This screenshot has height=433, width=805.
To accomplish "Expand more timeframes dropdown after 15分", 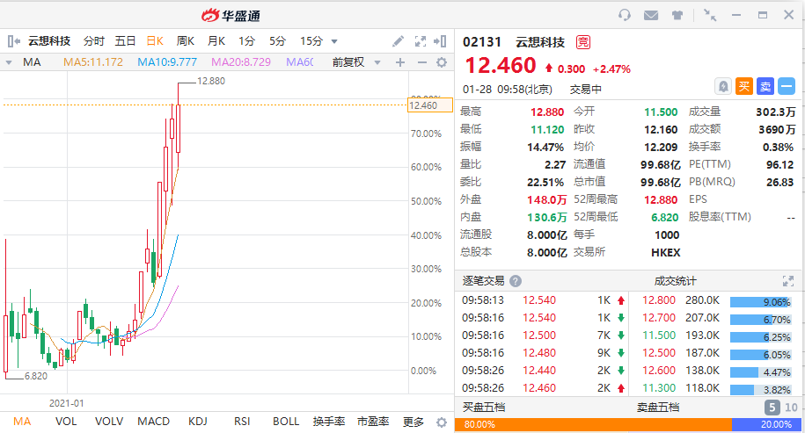I will (334, 41).
